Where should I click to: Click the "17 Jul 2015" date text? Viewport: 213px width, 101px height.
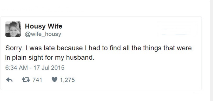[49, 68]
